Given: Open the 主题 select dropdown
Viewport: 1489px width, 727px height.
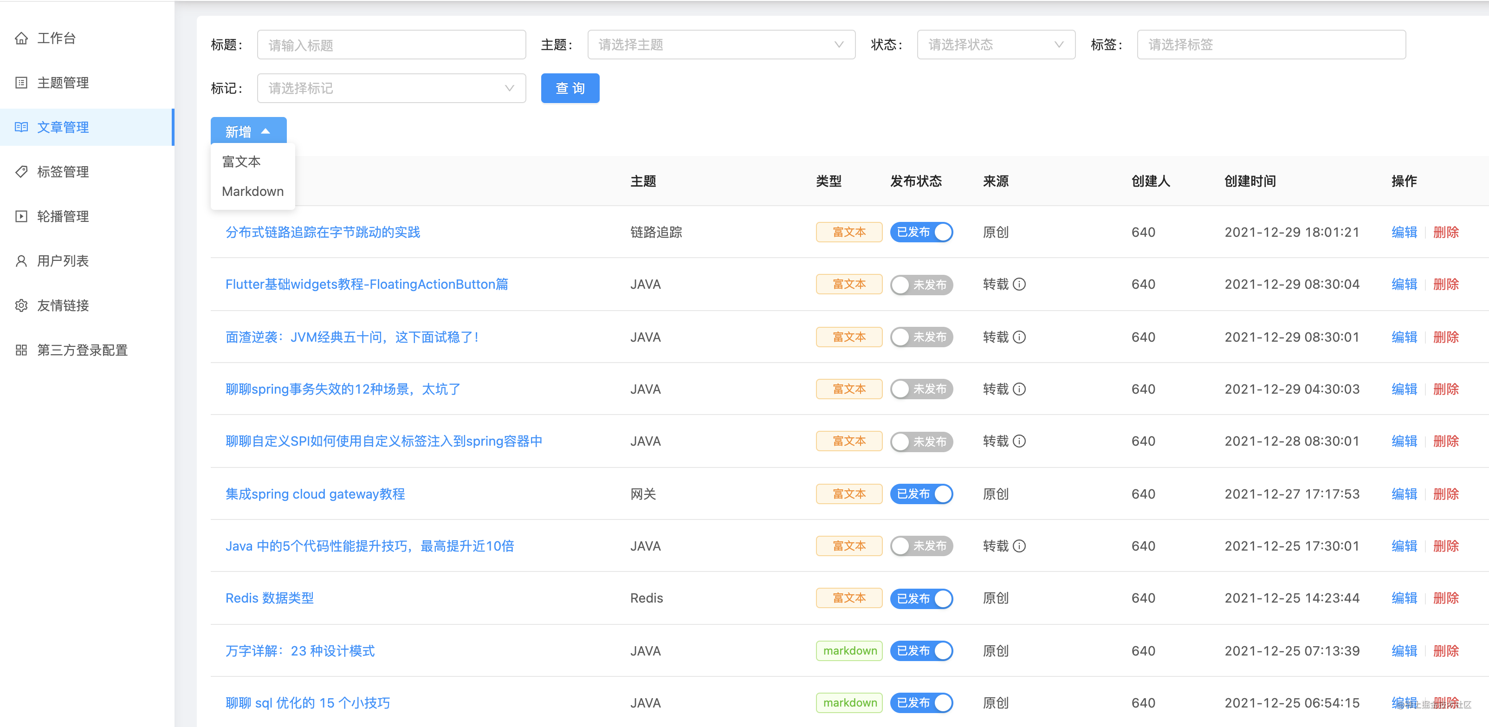Looking at the screenshot, I should (x=721, y=45).
